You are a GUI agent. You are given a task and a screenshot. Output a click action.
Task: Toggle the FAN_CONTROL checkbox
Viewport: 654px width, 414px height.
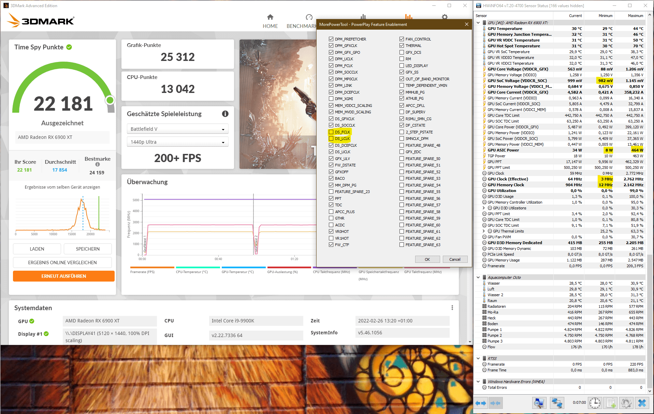click(x=402, y=39)
